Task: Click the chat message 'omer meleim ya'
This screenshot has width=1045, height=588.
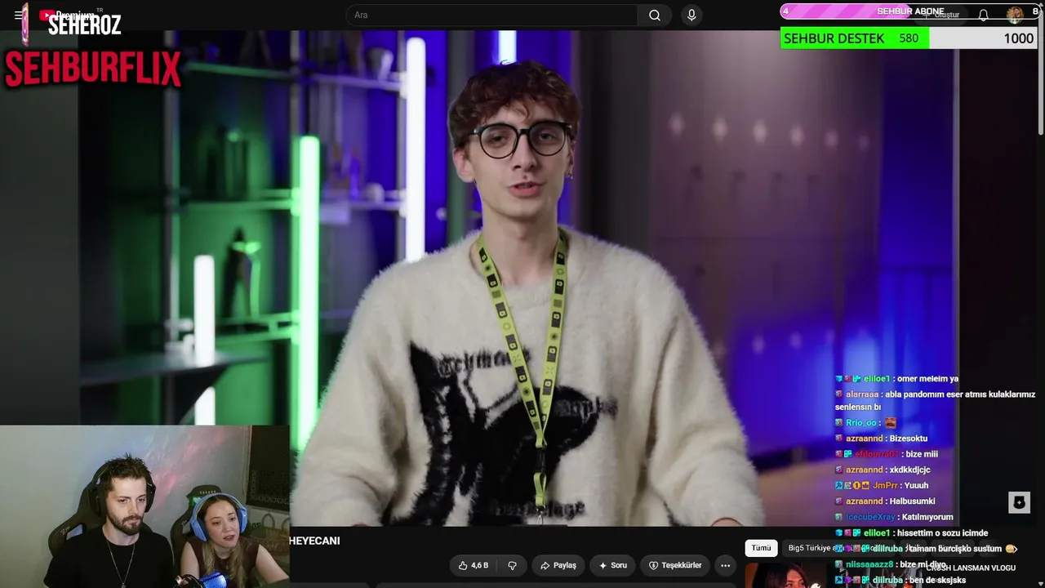Action: 927,379
